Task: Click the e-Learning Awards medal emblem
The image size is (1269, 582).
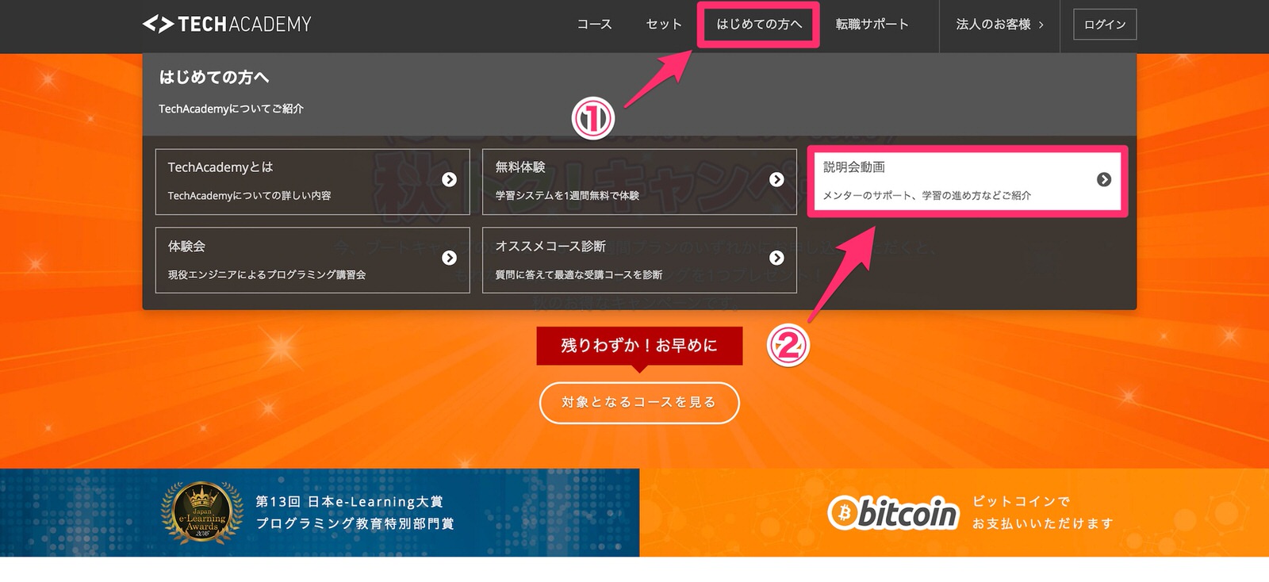Action: click(202, 512)
